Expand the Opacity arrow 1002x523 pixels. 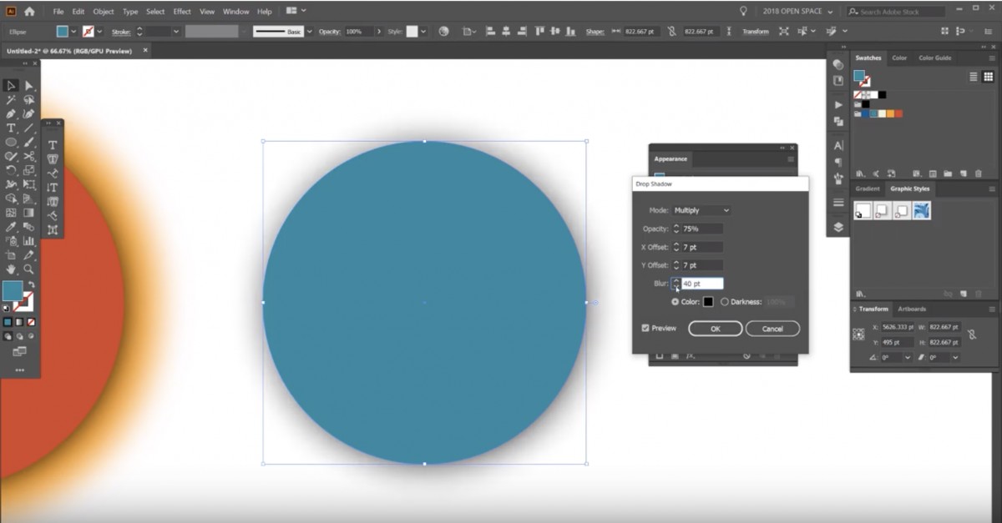point(378,32)
